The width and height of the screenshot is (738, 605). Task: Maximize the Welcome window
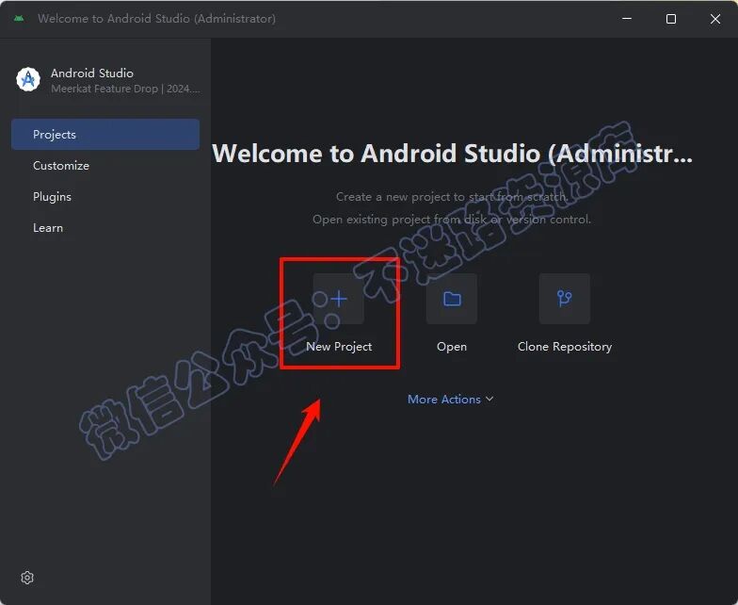(671, 19)
